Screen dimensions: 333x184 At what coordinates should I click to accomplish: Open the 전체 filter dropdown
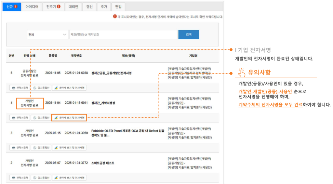pyautogui.click(x=47, y=34)
